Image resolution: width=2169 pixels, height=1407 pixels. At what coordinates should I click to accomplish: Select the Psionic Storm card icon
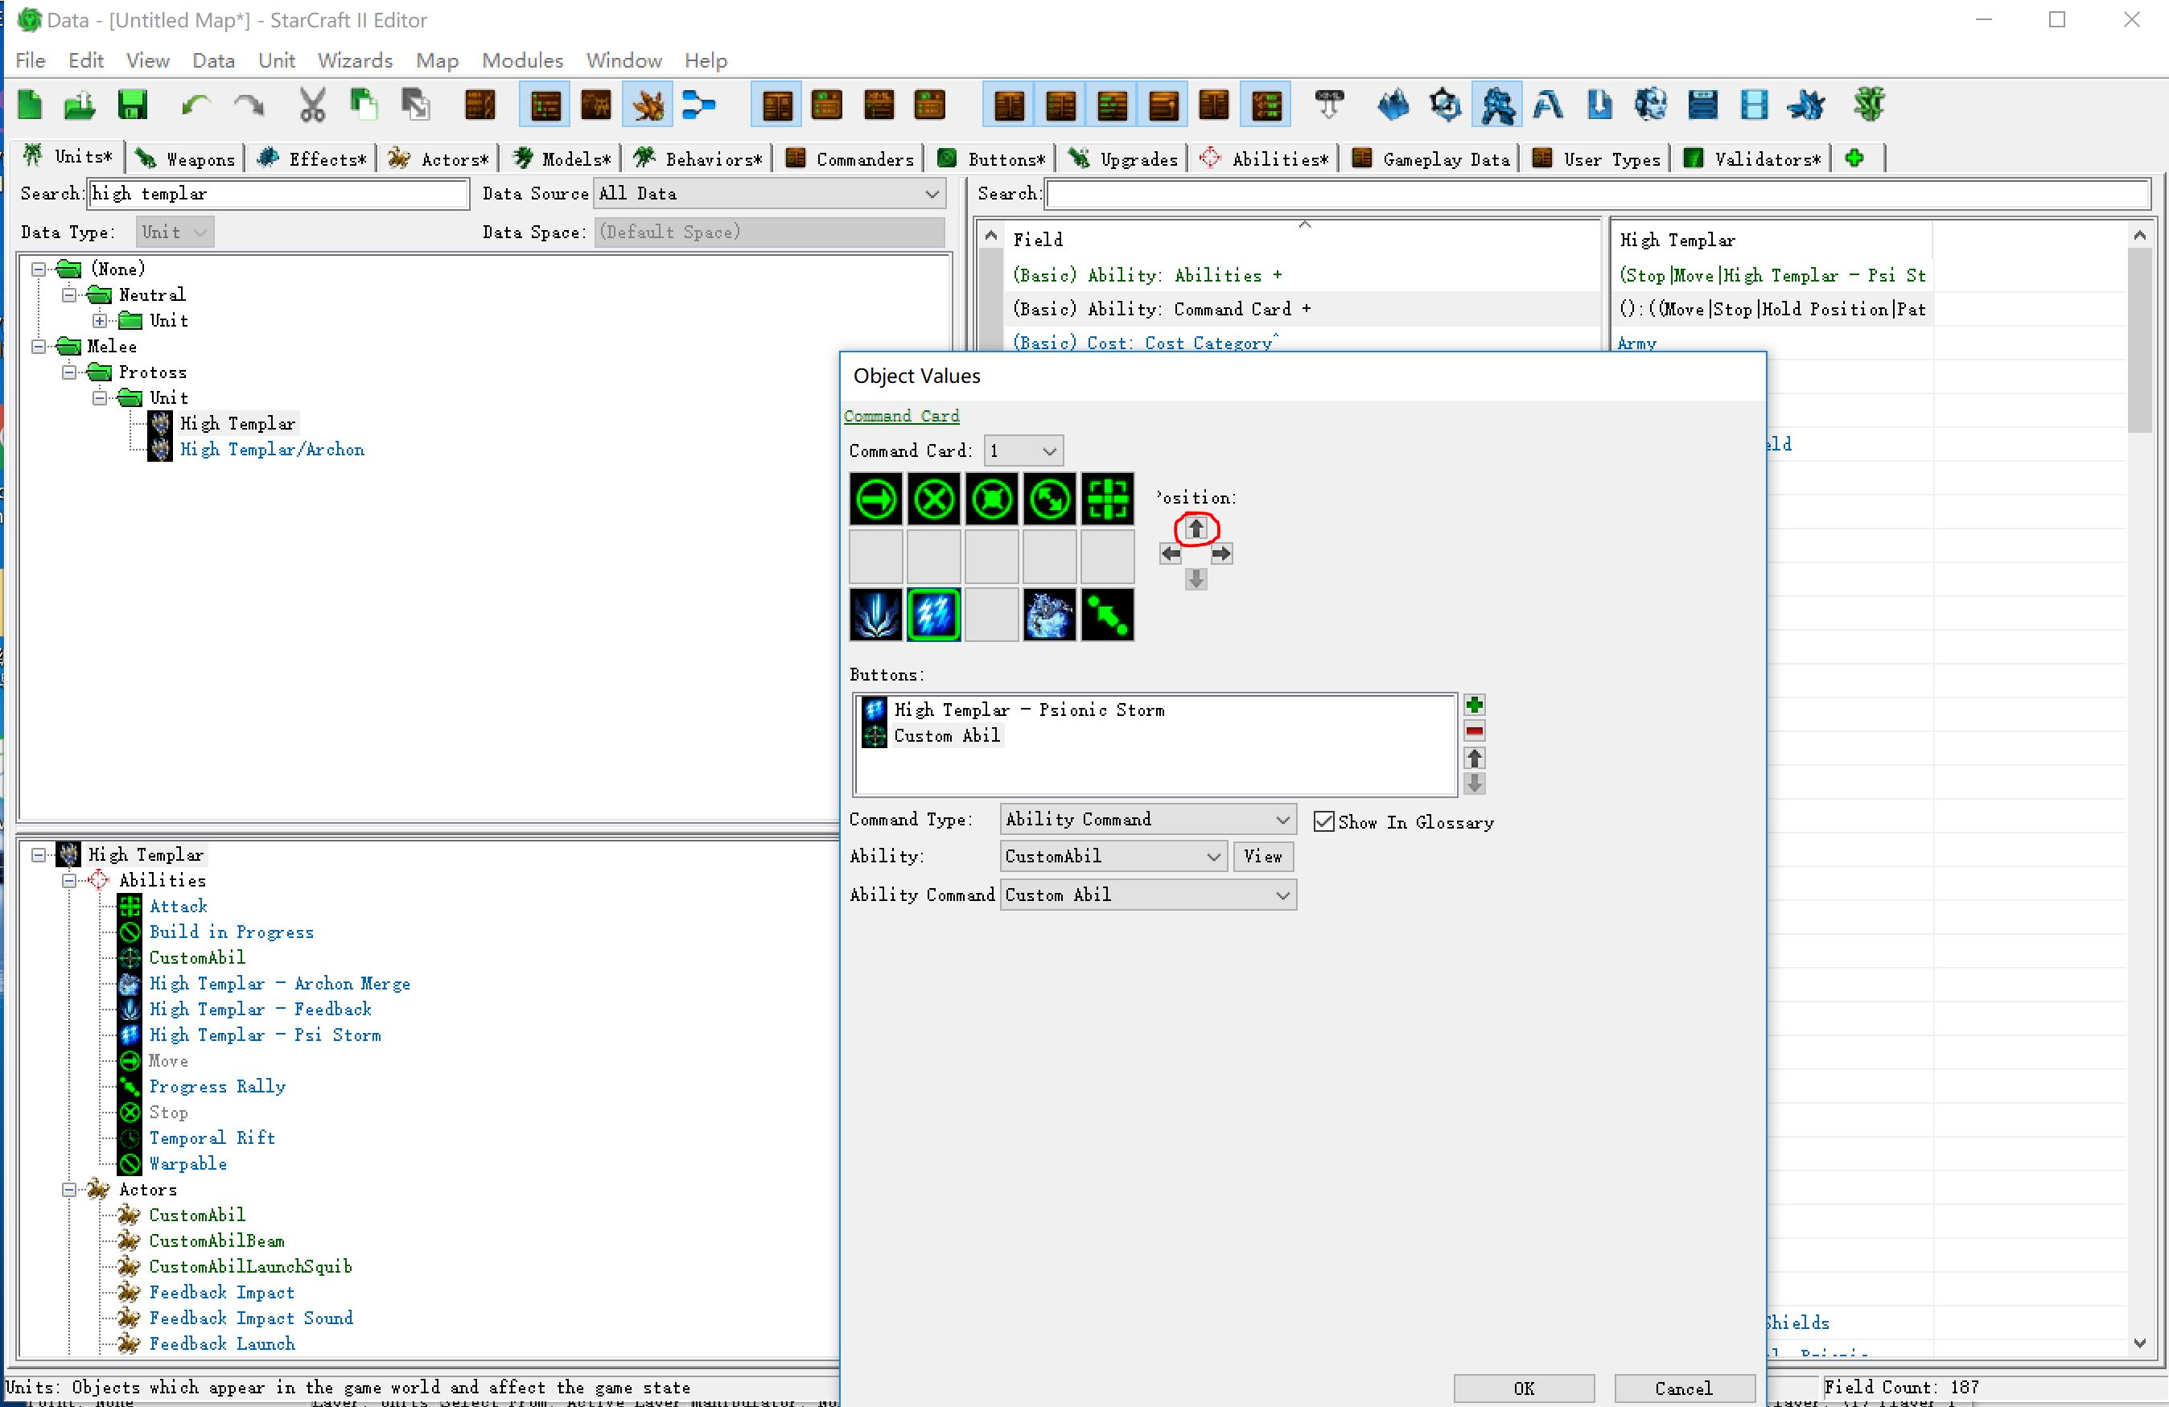[x=933, y=615]
